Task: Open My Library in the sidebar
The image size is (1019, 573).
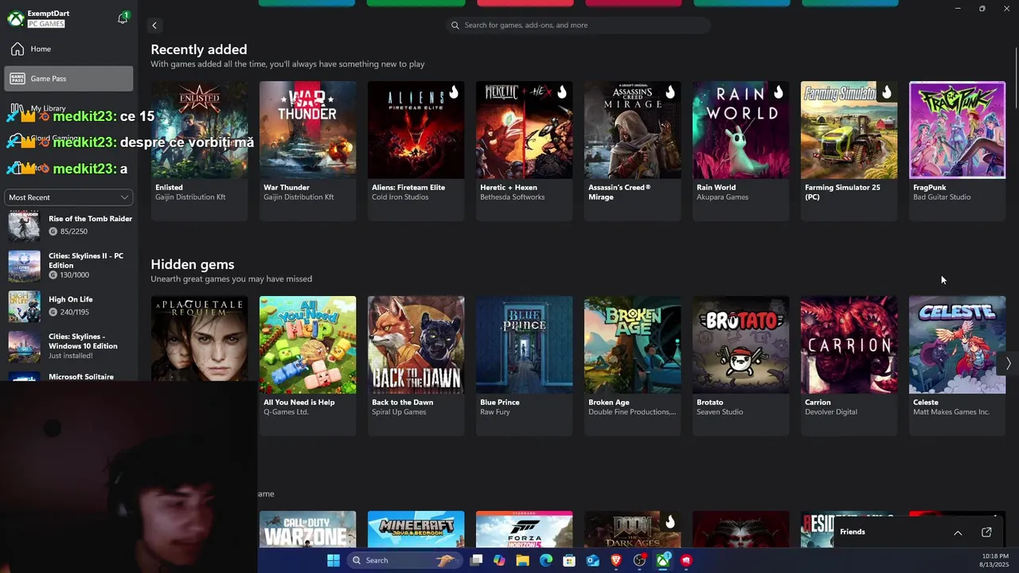Action: [68, 108]
